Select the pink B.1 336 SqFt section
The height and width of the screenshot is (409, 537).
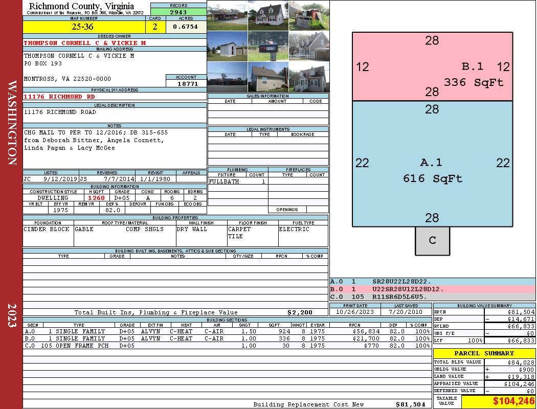[432, 66]
